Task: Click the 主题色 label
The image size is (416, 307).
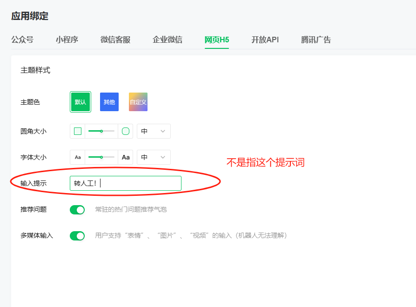Action: (x=30, y=102)
